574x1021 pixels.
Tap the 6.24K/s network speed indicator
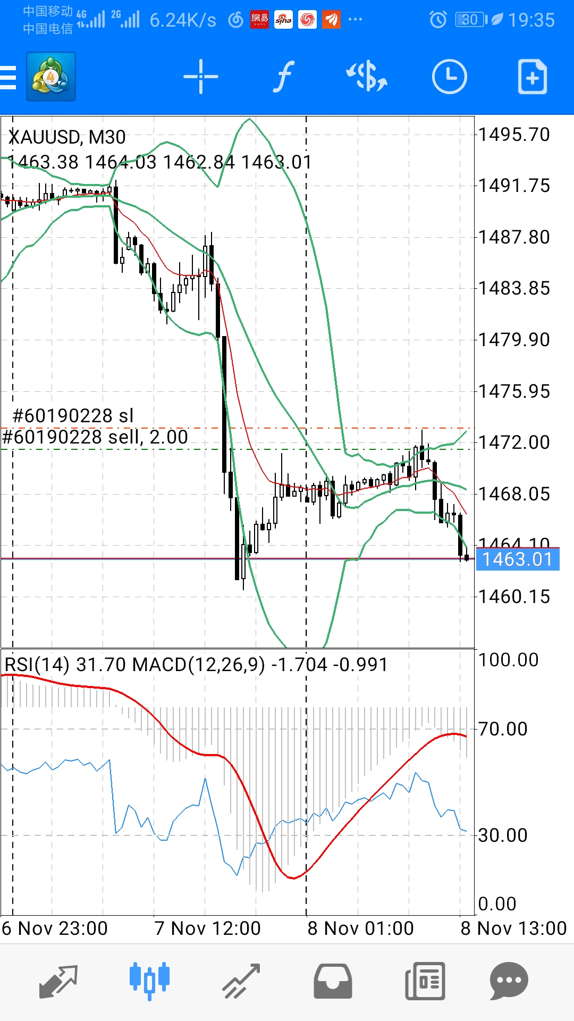click(x=183, y=20)
